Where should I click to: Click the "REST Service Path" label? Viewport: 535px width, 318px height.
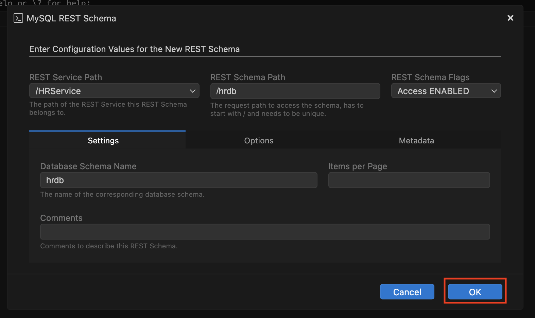coord(66,77)
